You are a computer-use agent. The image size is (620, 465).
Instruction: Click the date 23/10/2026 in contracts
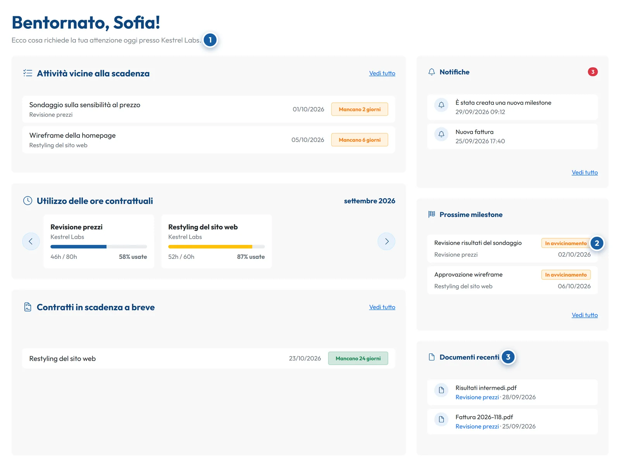[x=305, y=358]
